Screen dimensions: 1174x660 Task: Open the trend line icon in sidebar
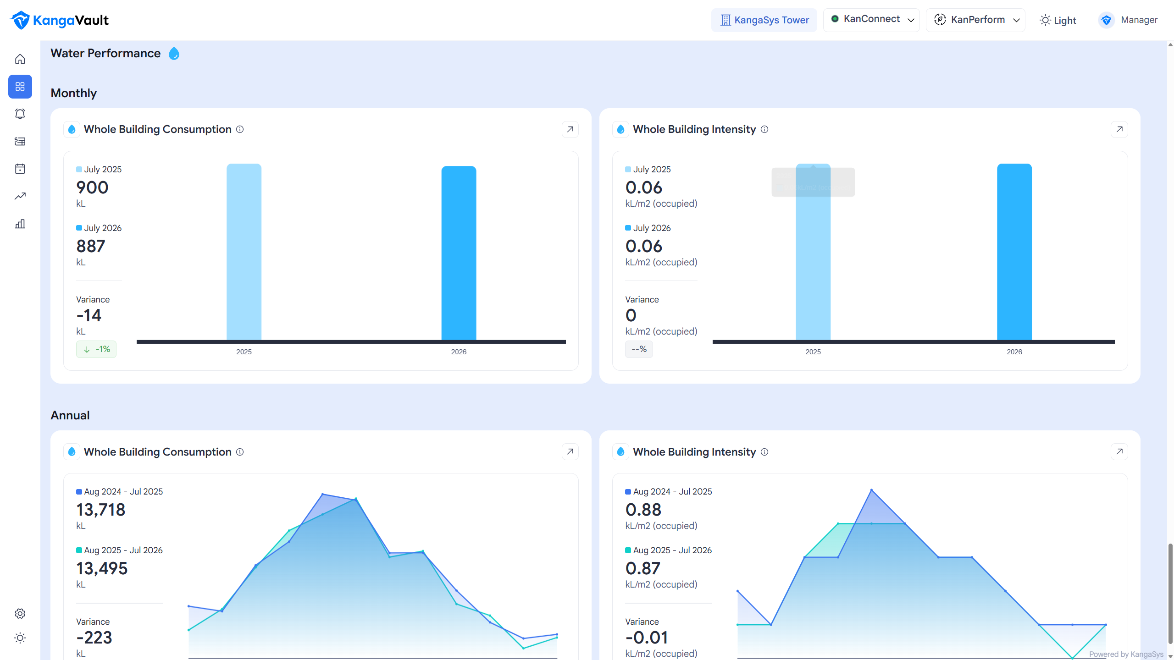click(x=20, y=196)
